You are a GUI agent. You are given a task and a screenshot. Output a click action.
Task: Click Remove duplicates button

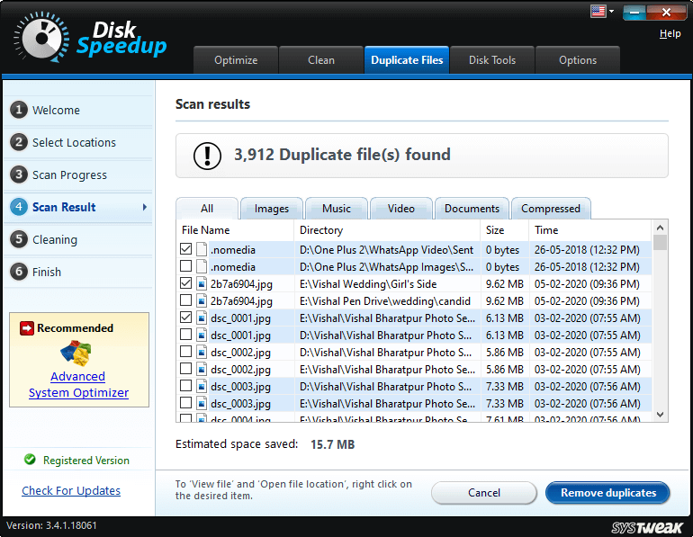607,493
